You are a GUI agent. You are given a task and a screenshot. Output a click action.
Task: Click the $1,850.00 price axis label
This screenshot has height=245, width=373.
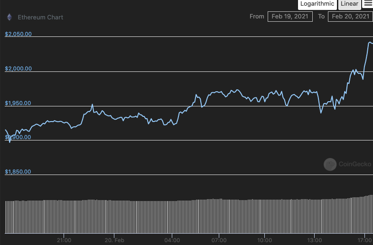(x=18, y=172)
